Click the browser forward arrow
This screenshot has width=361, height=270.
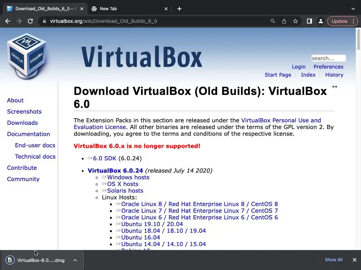click(x=19, y=21)
